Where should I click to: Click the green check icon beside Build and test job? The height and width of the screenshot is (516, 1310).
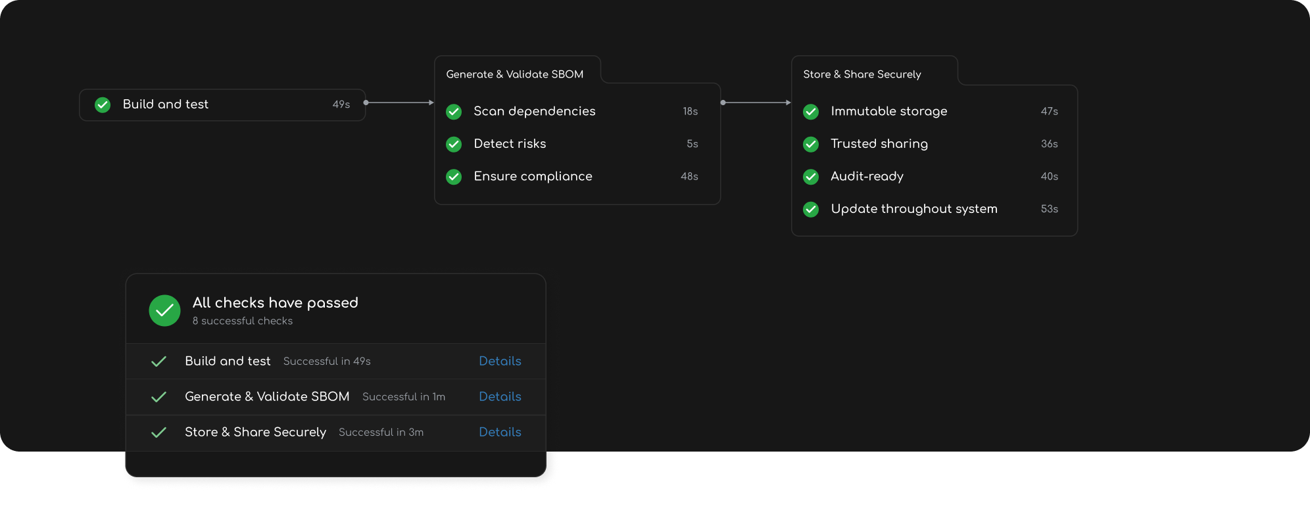tap(103, 105)
